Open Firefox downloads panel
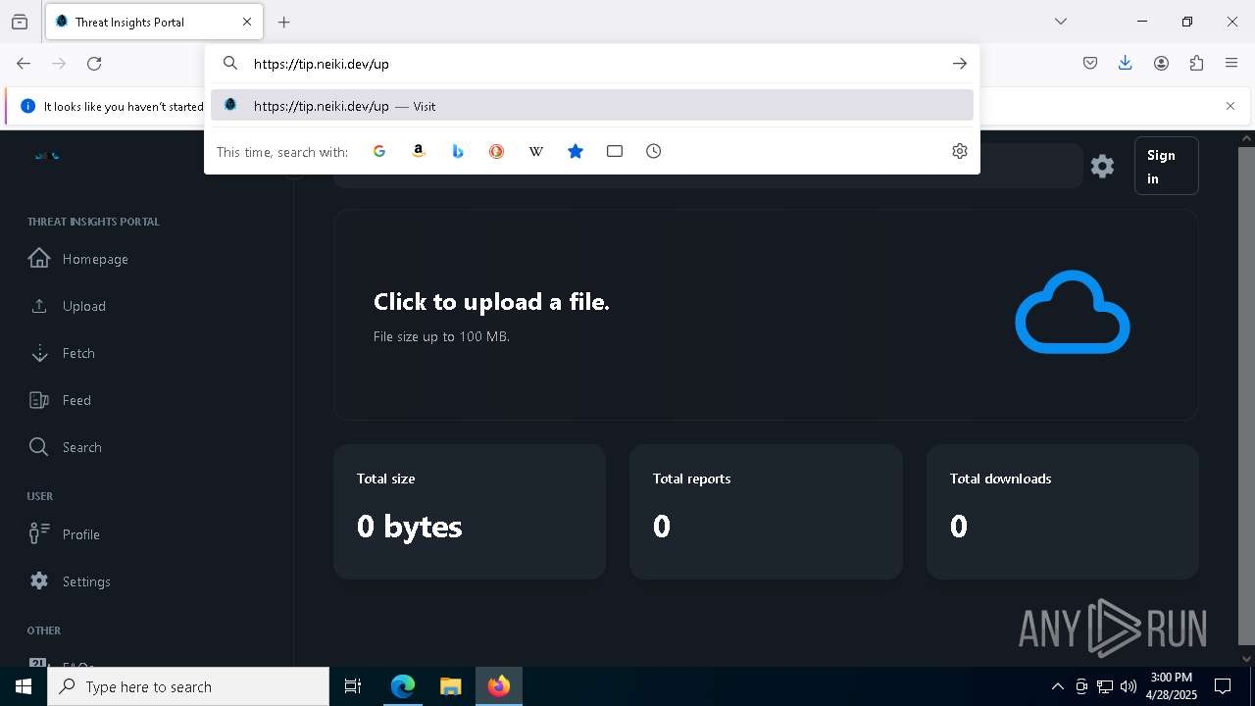The width and height of the screenshot is (1255, 706). pyautogui.click(x=1126, y=63)
